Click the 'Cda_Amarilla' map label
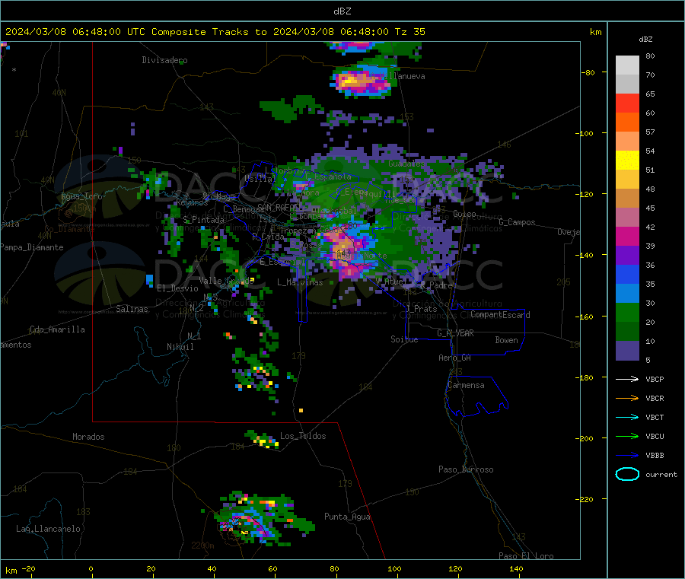The width and height of the screenshot is (685, 579). [57, 329]
